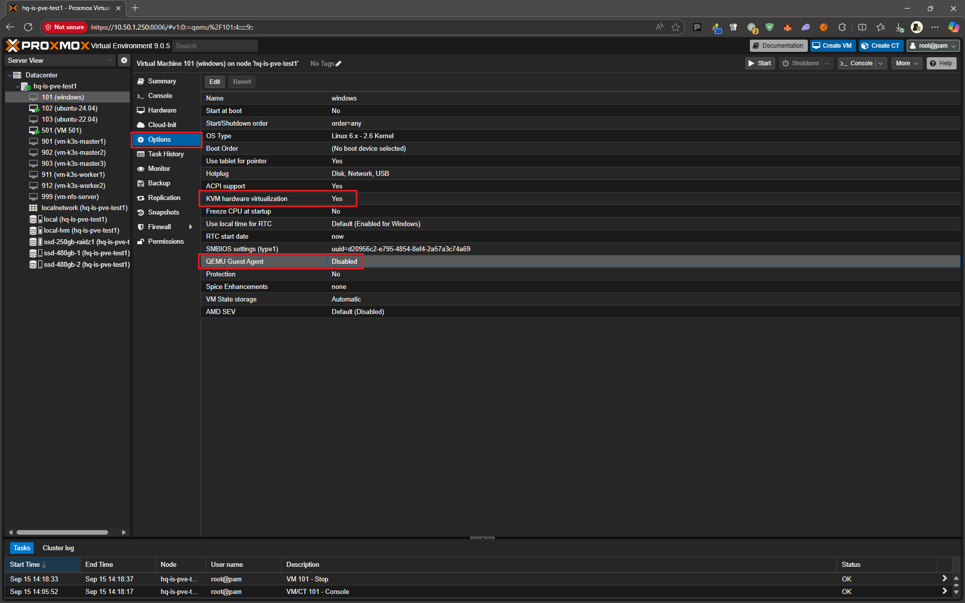The height and width of the screenshot is (603, 965).
Task: Collapse the hq-is-pve-test1 node expander
Action: point(18,86)
